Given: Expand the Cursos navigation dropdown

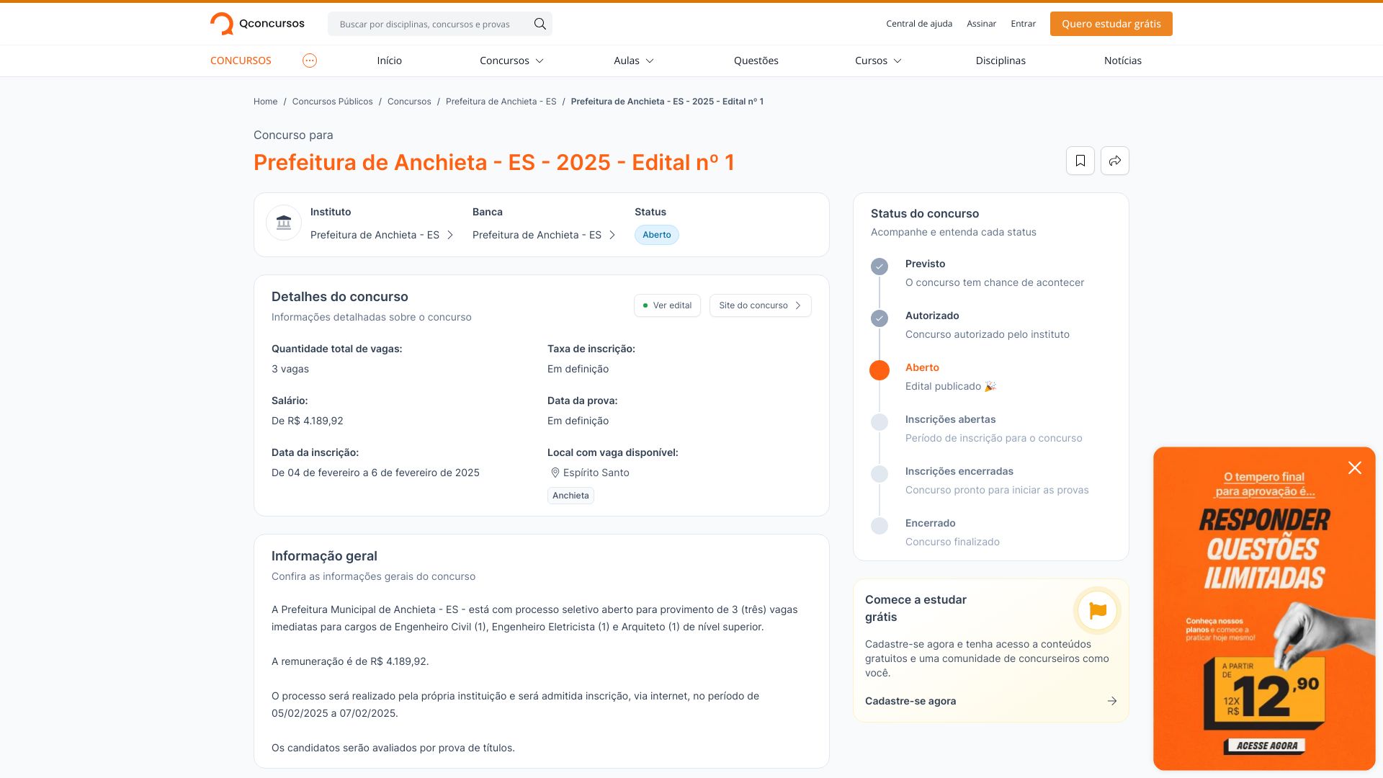Looking at the screenshot, I should (x=878, y=61).
